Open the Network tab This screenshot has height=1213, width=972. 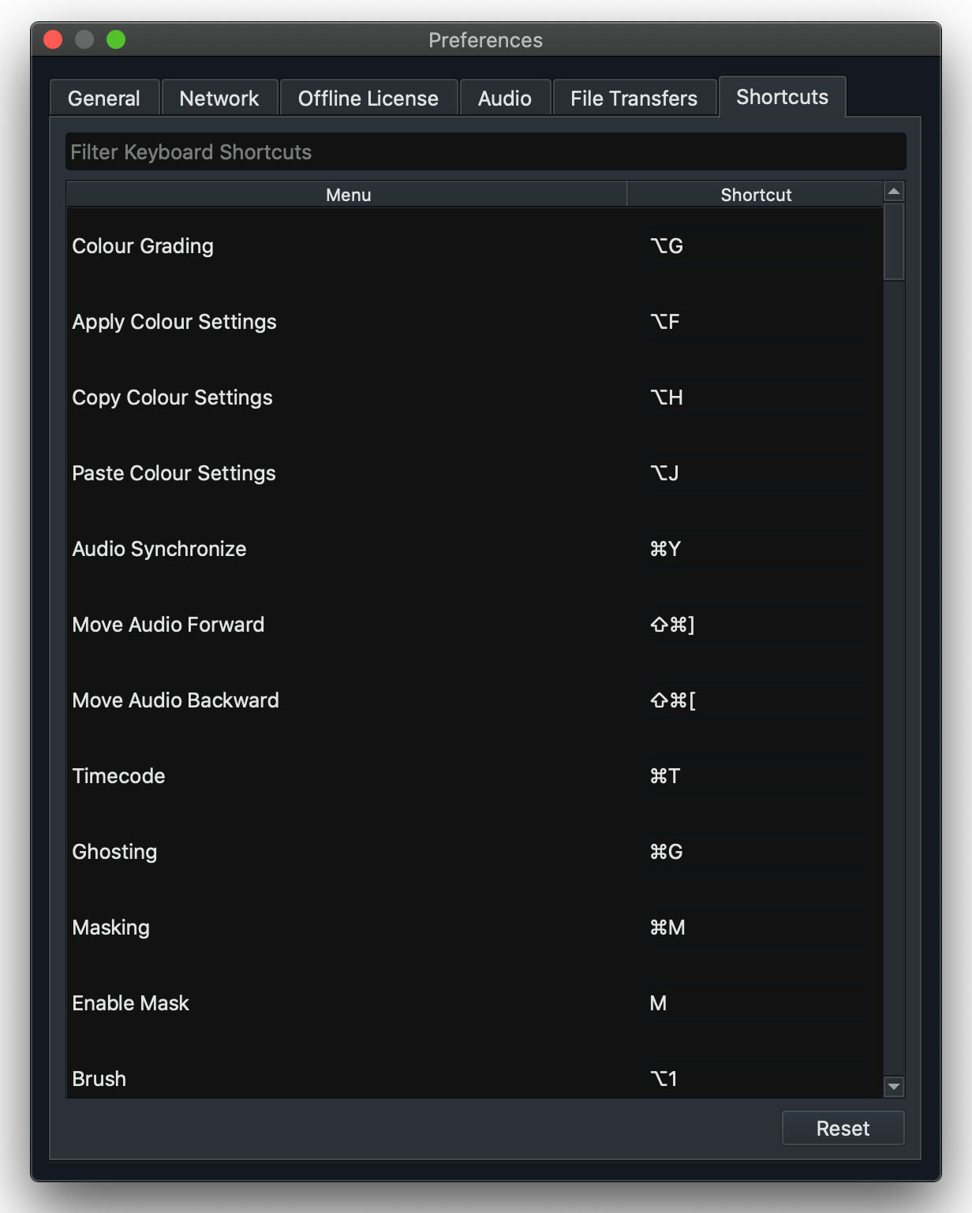click(x=219, y=99)
